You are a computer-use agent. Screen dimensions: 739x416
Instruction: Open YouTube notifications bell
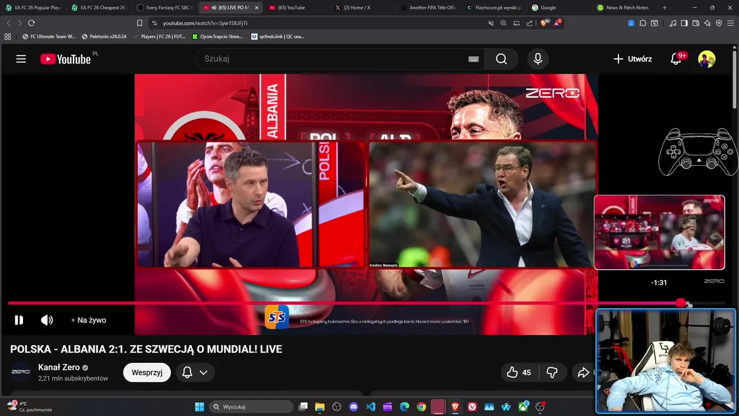675,59
